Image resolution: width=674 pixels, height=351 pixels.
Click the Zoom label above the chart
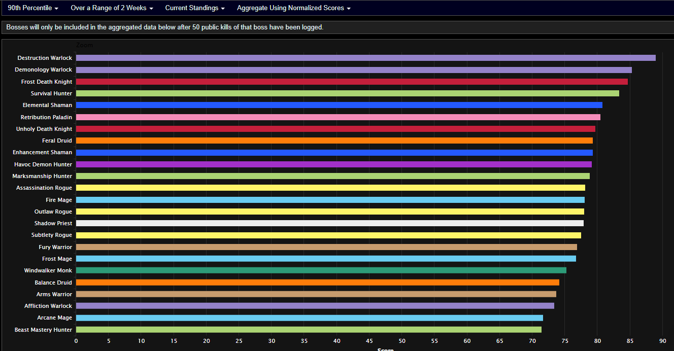pyautogui.click(x=84, y=45)
